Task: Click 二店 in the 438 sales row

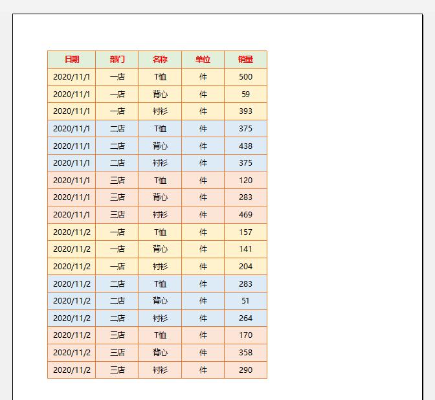Action: tap(117, 146)
